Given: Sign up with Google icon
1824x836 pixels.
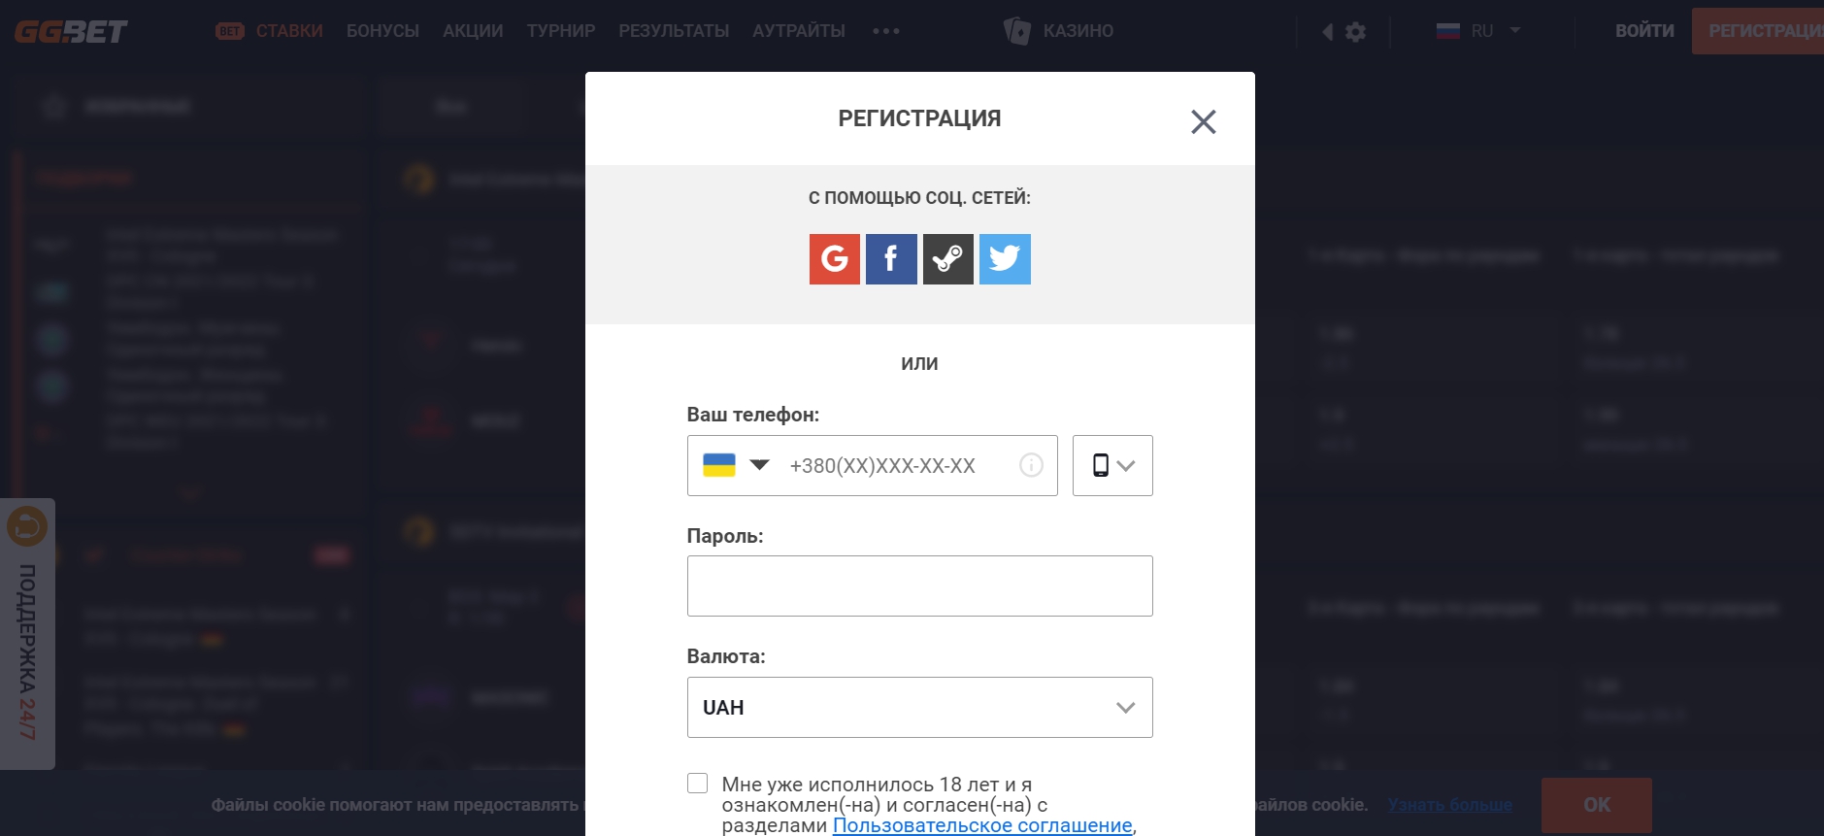Looking at the screenshot, I should (x=834, y=259).
